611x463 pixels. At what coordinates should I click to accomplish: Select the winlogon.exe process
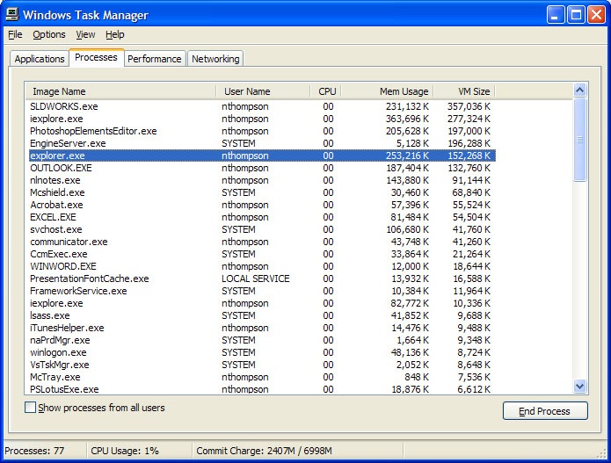(262, 352)
